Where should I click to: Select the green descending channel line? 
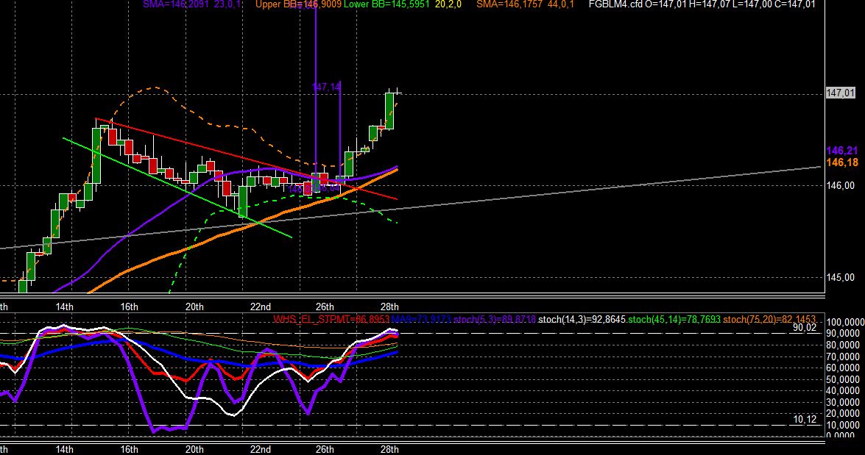pos(177,188)
